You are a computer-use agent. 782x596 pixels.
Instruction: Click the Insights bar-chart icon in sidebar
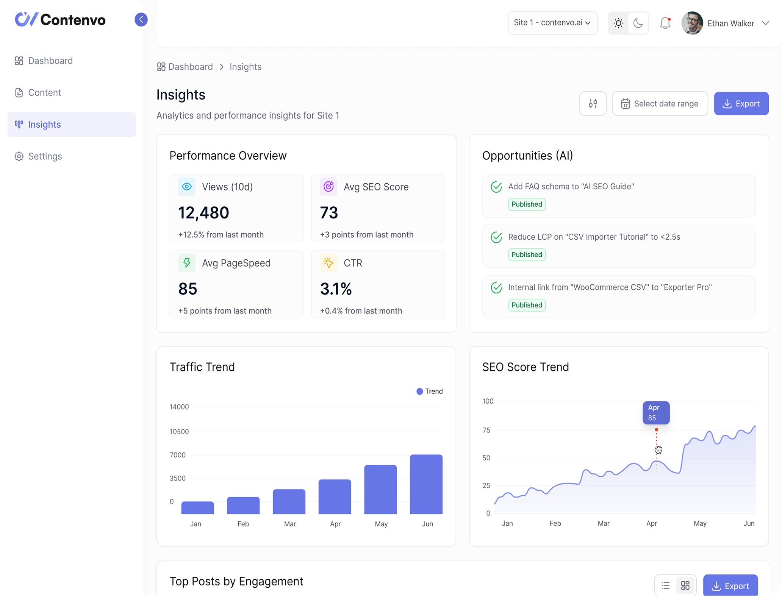[x=19, y=124]
